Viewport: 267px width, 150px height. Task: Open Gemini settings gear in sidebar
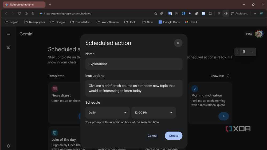point(9,146)
